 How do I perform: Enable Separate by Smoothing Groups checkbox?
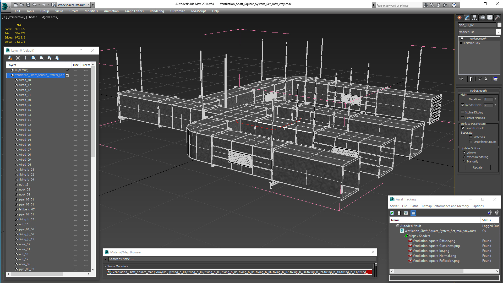point(471,142)
